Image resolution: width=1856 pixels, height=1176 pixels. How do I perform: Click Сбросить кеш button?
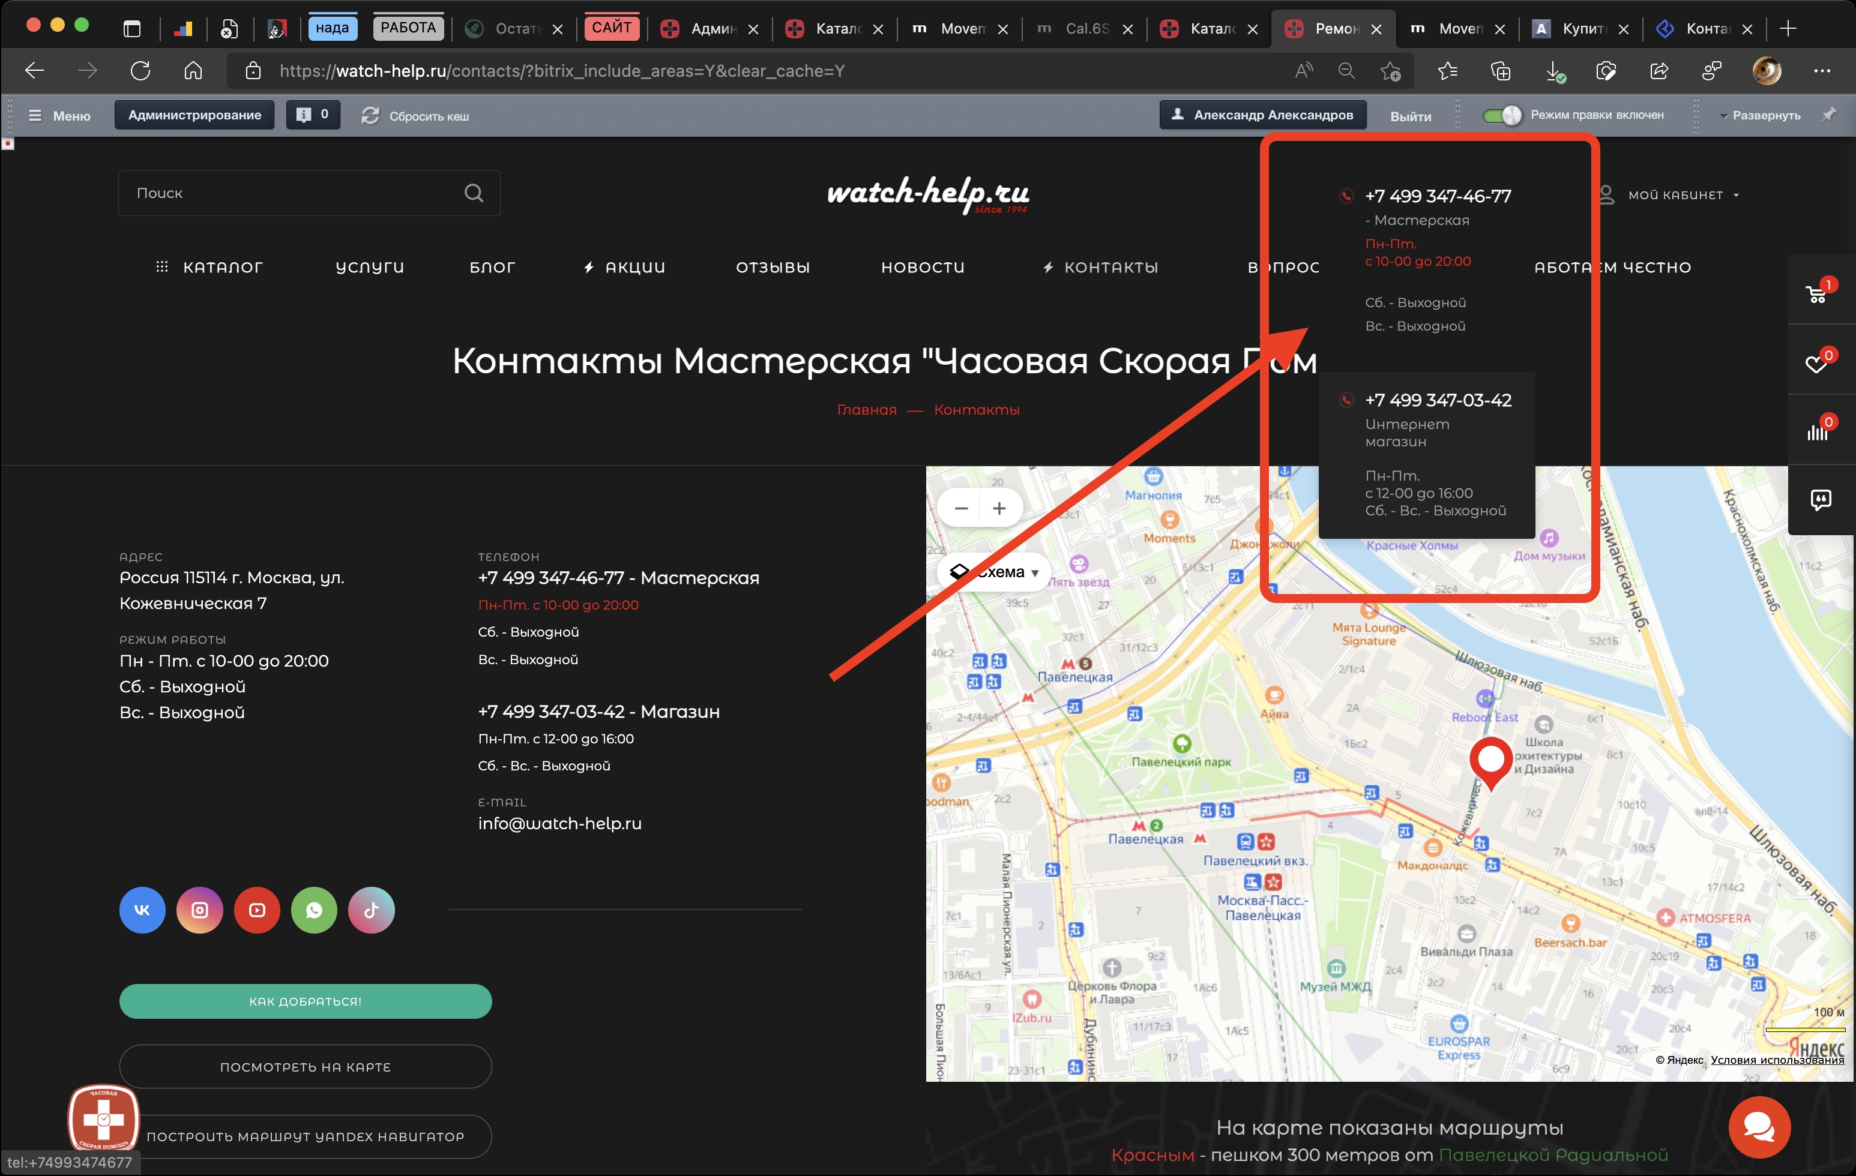(x=415, y=116)
